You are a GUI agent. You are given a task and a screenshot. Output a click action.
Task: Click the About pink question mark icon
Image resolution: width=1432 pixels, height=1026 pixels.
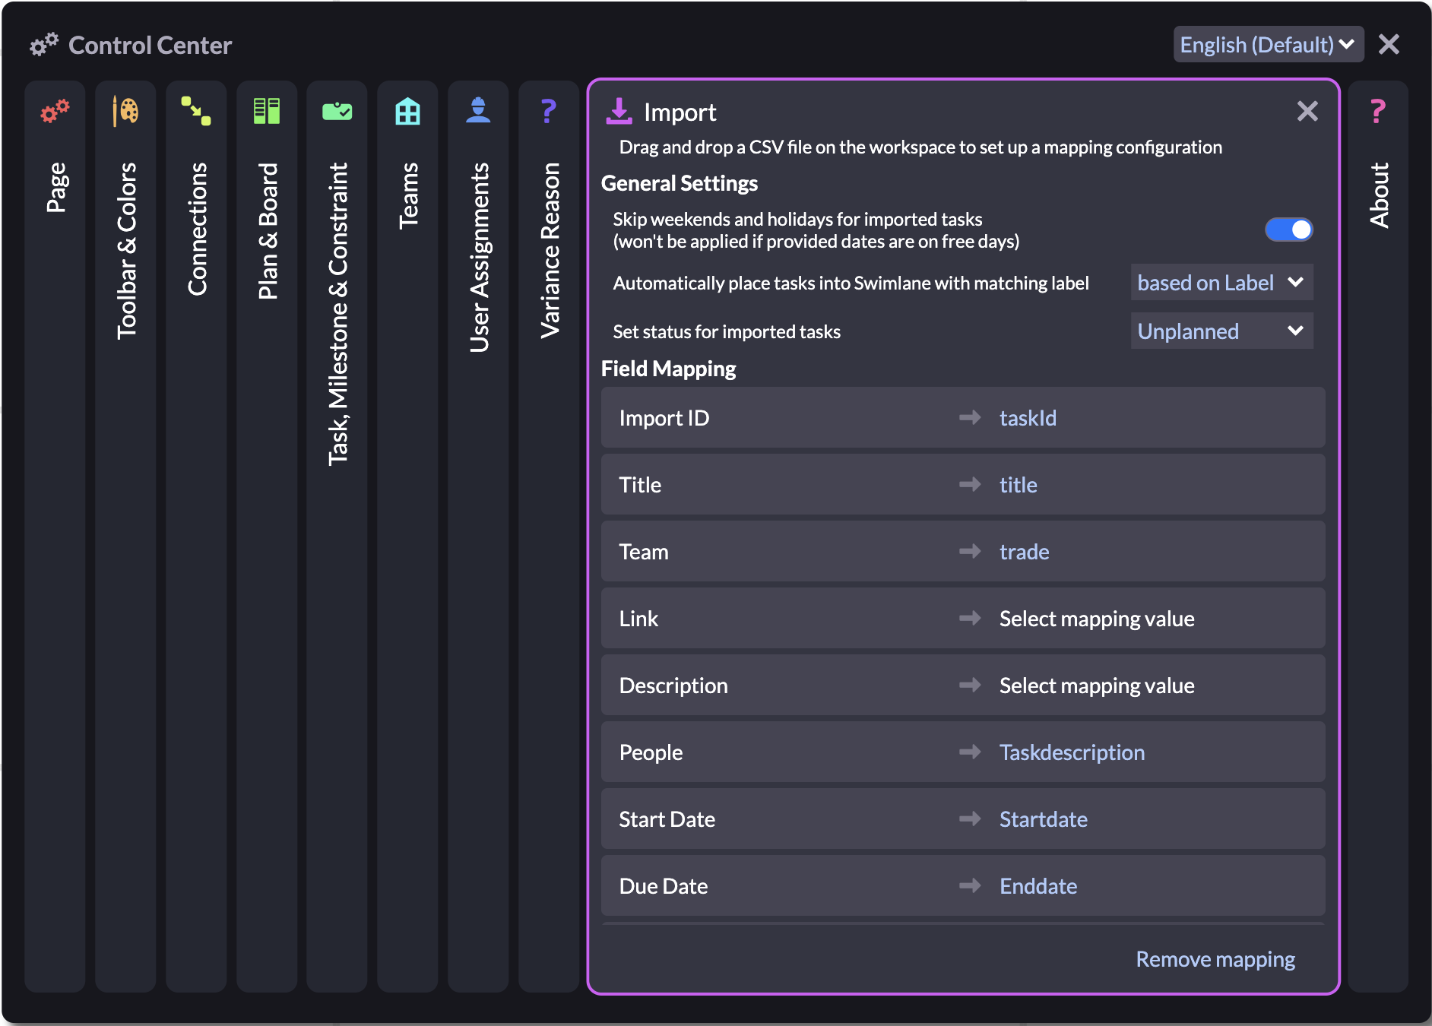[x=1378, y=111]
